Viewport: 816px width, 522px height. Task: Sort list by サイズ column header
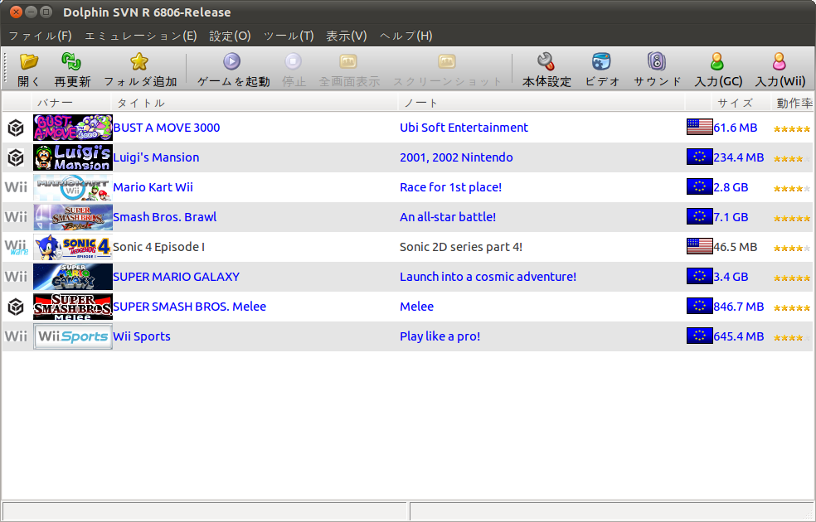pos(741,103)
